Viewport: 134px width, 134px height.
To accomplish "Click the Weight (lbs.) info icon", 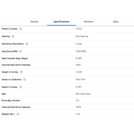I will (18, 114).
